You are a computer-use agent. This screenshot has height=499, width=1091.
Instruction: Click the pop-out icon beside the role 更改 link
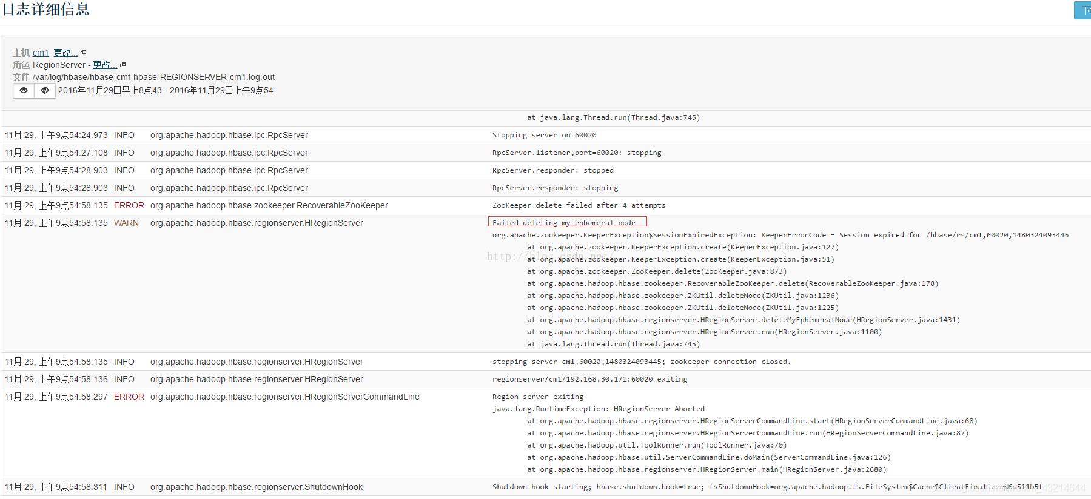pyautogui.click(x=123, y=65)
